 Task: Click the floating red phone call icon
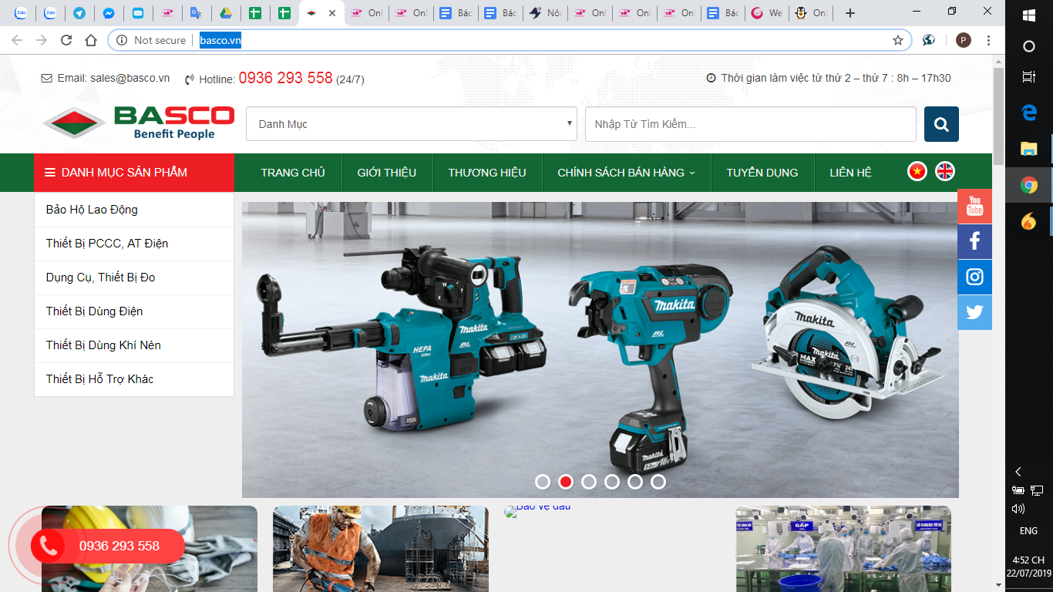(48, 546)
